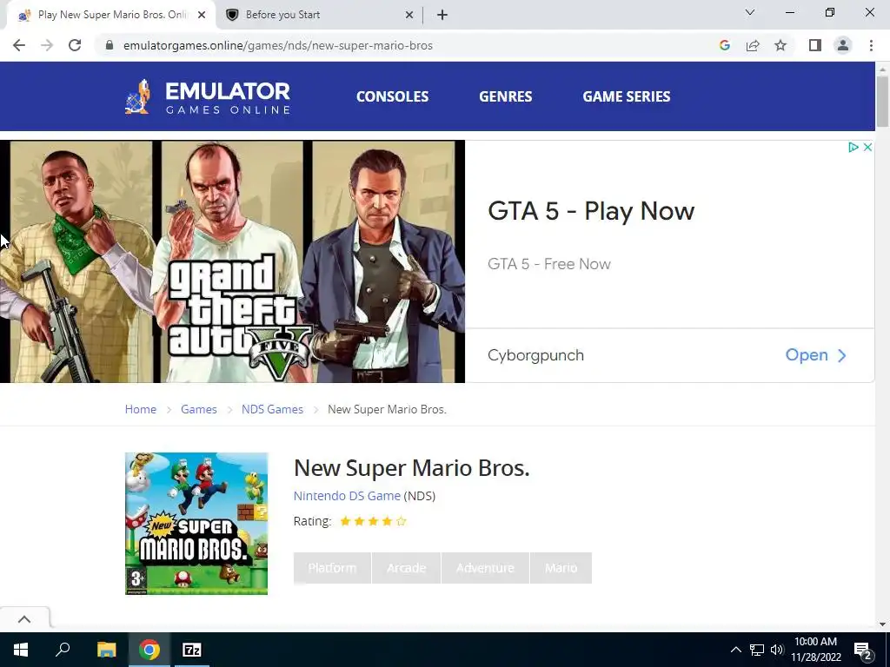Open File Explorer from the taskbar

pos(107,650)
